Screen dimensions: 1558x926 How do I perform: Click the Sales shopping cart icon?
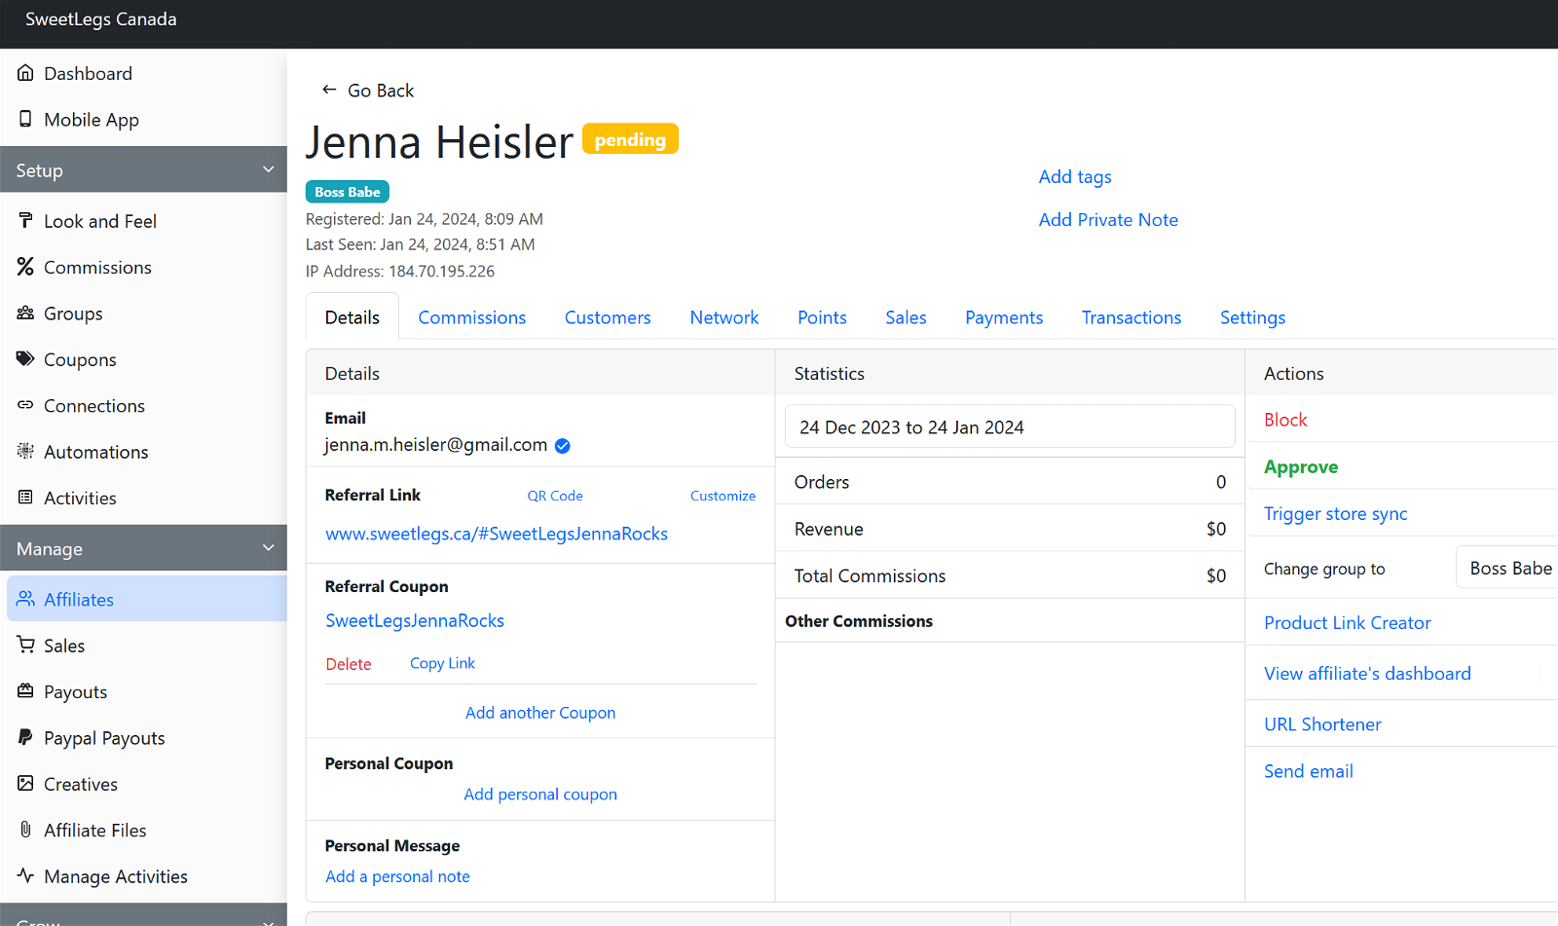(x=25, y=645)
